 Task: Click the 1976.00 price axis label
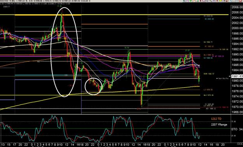tap(237, 91)
